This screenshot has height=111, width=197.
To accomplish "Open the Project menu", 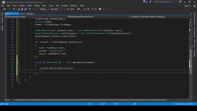I will (x=22, y=6).
